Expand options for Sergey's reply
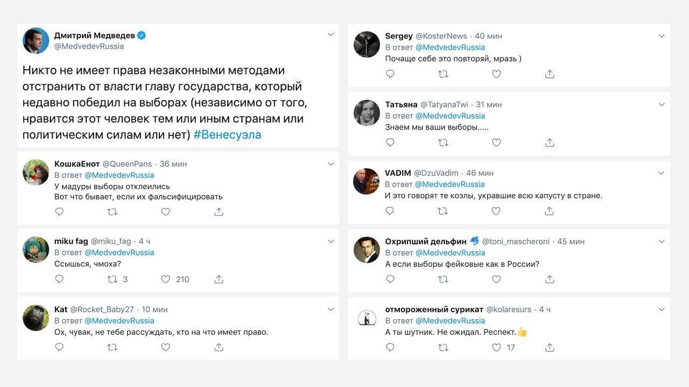 click(x=662, y=36)
